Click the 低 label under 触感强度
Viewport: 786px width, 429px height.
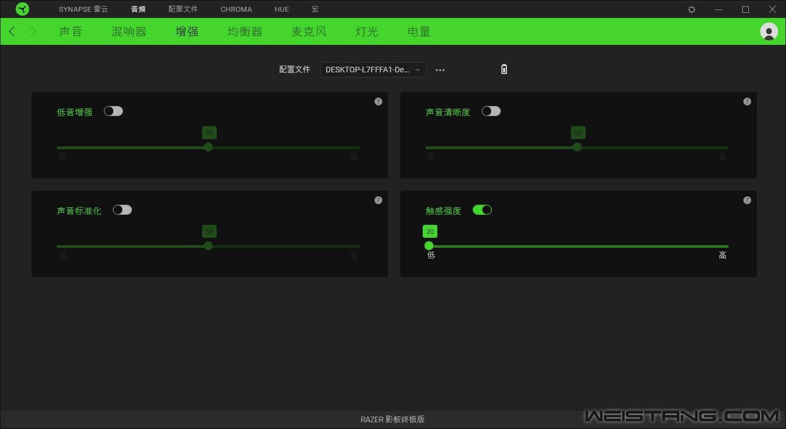431,255
